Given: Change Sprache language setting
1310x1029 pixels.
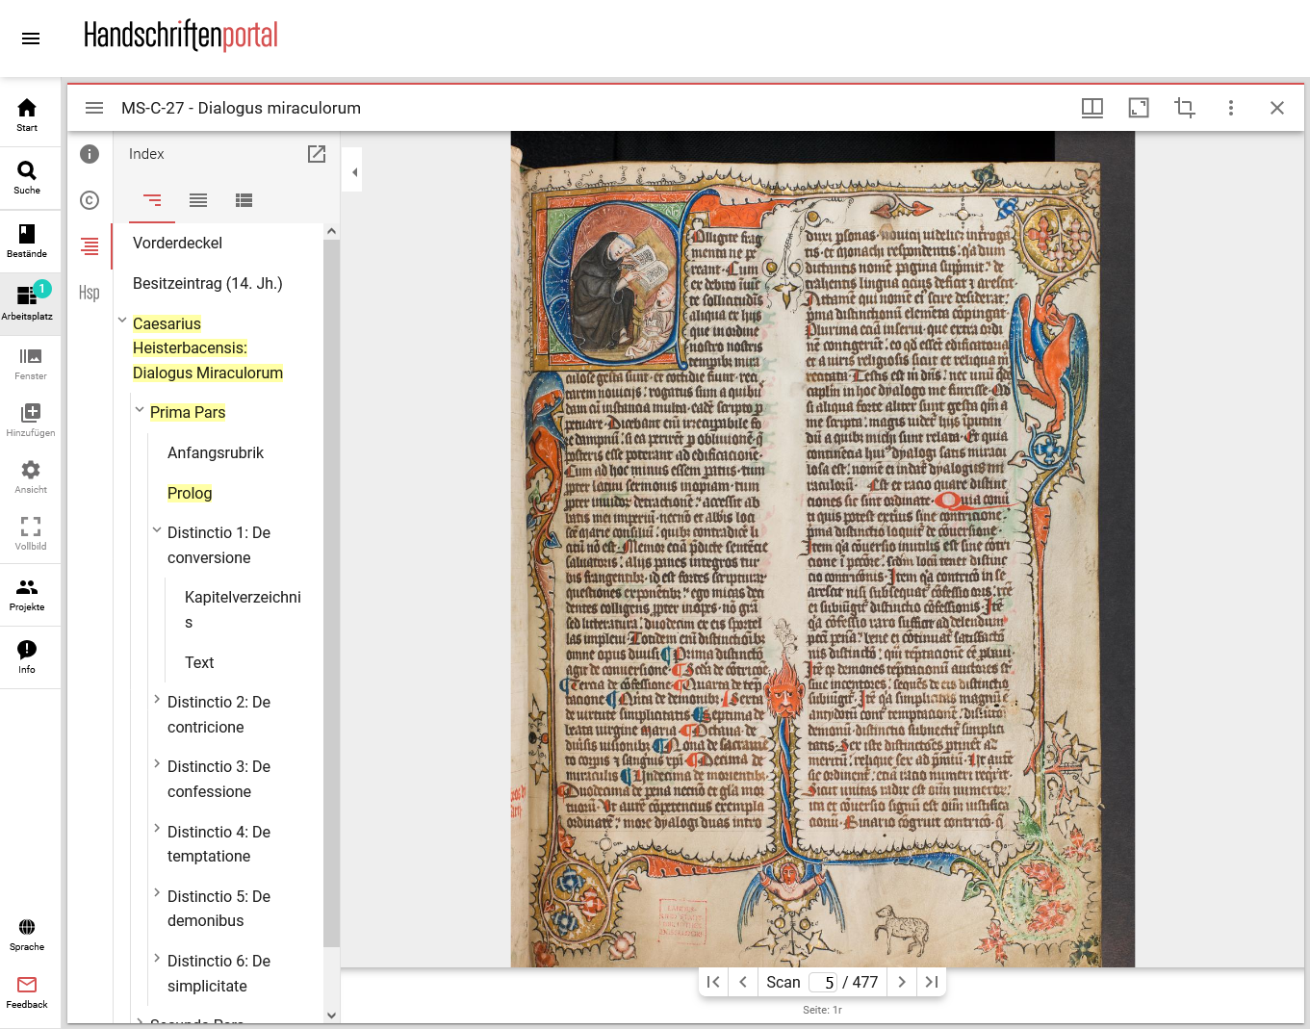Looking at the screenshot, I should click(27, 935).
